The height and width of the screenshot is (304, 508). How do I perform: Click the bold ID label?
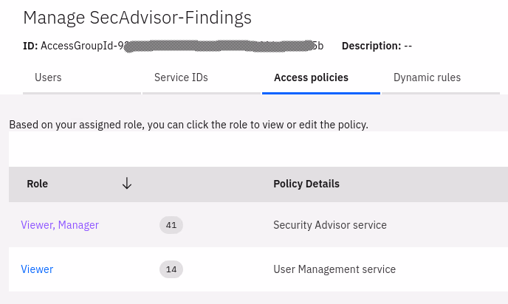(x=30, y=46)
